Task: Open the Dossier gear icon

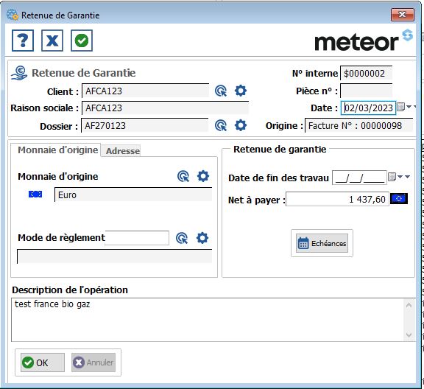Action: click(241, 125)
